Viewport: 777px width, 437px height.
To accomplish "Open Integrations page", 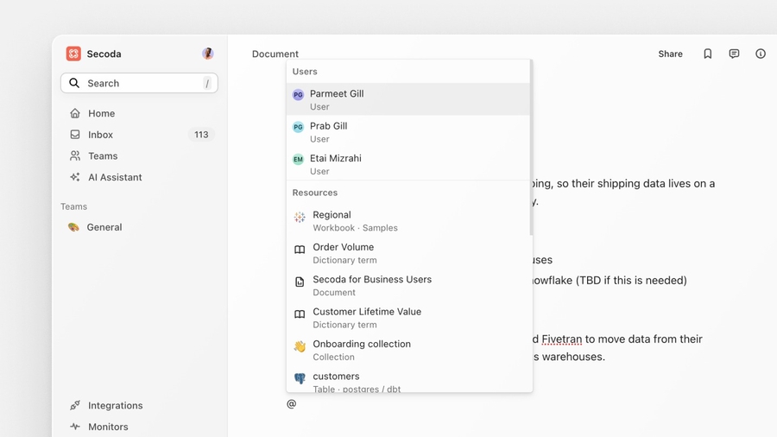I will [115, 405].
